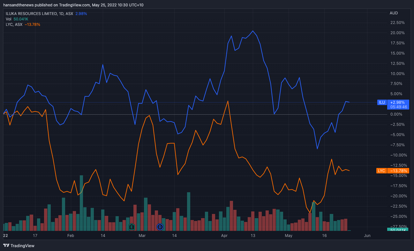Click the blue D dividend marker
Screen dimensions: 414x251
160,227
